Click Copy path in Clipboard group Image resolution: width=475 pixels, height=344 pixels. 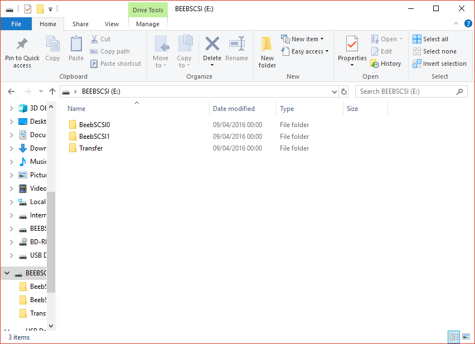110,51
